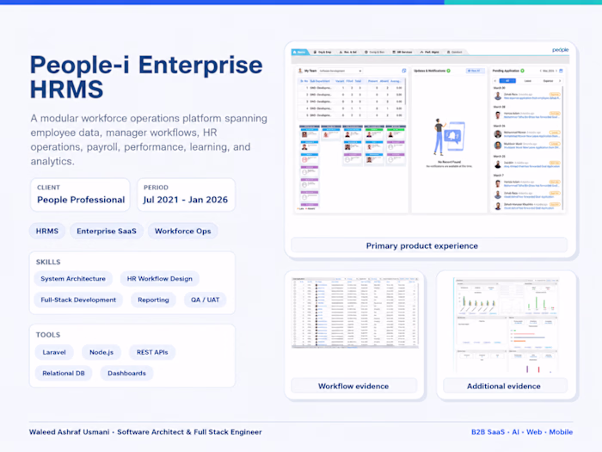Click the People Professional client card
Screen dimensions: 602x452
pyautogui.click(x=80, y=195)
